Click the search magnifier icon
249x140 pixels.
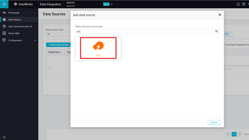[x=217, y=31]
